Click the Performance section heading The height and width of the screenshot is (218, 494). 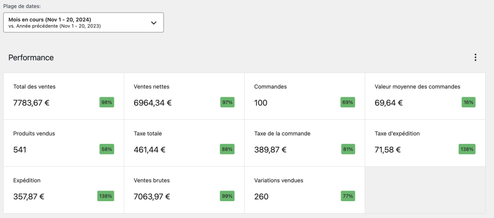point(31,58)
